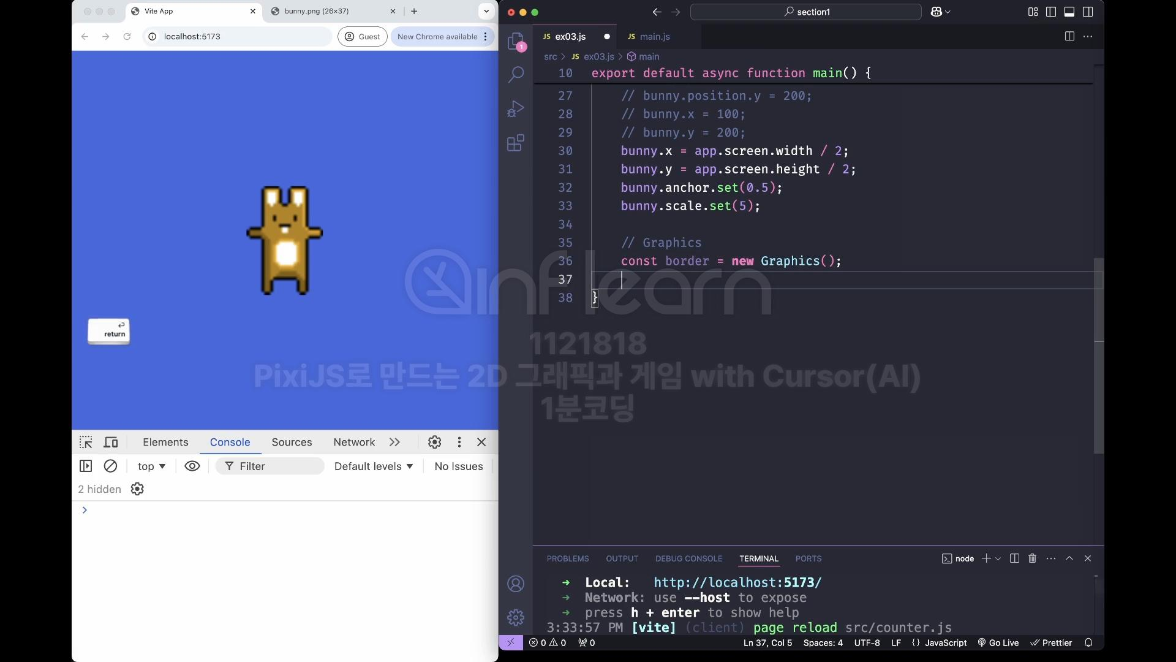The height and width of the screenshot is (662, 1176).
Task: Expand more DevTools tabs chevron
Action: (x=394, y=442)
